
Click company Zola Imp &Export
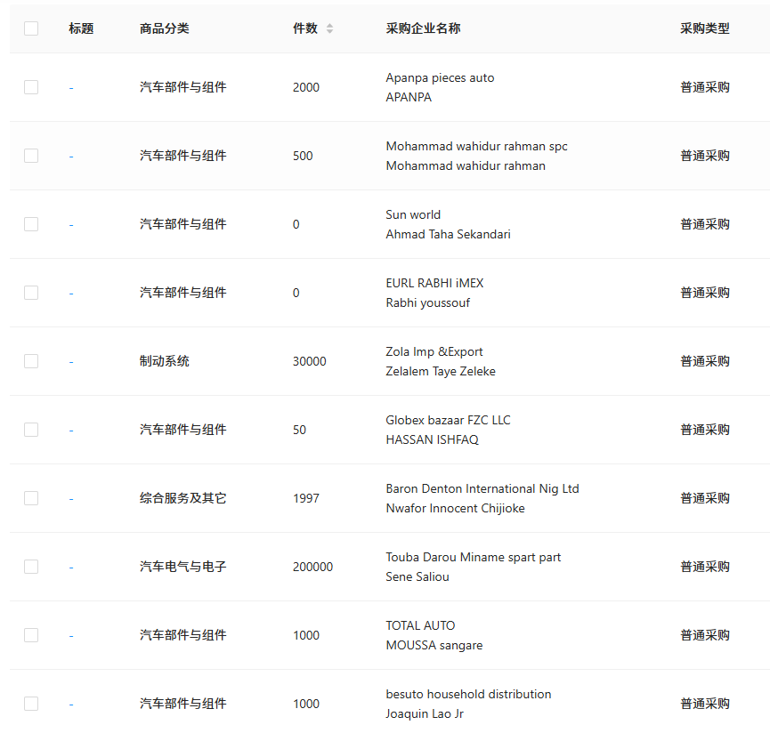tap(434, 351)
